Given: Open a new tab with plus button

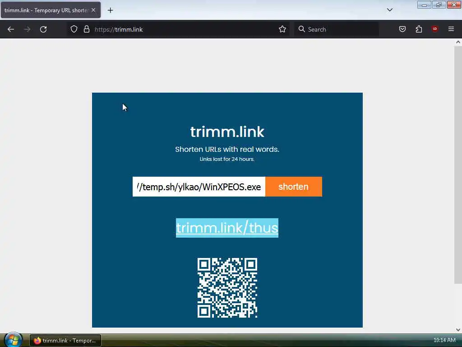Looking at the screenshot, I should (x=110, y=10).
